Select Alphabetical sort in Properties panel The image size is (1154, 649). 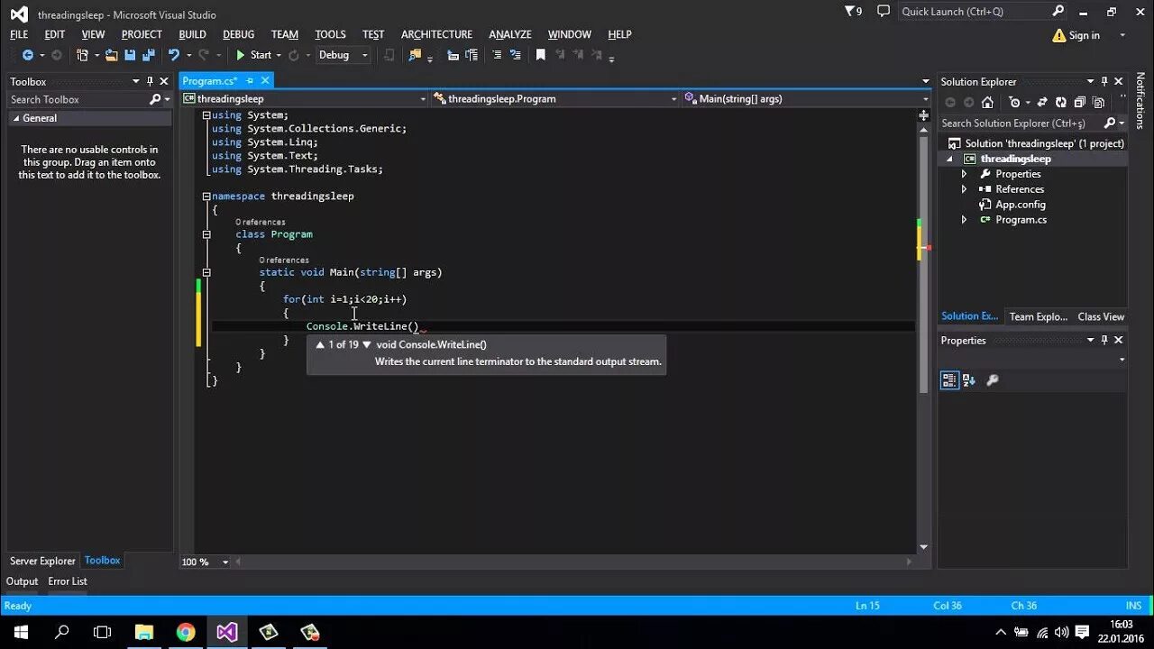[x=969, y=380]
